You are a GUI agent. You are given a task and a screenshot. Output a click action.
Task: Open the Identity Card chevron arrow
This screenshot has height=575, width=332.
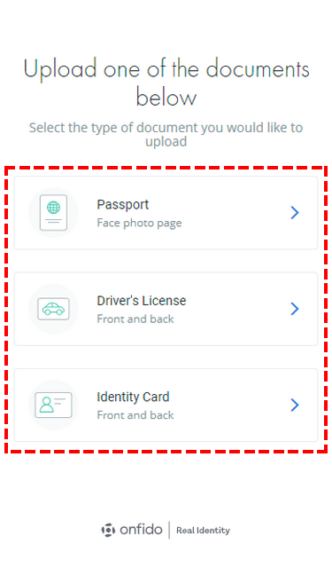(295, 405)
